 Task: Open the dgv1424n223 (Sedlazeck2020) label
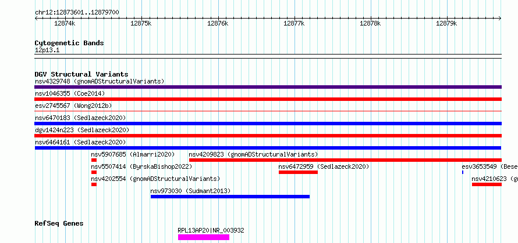tap(82, 130)
